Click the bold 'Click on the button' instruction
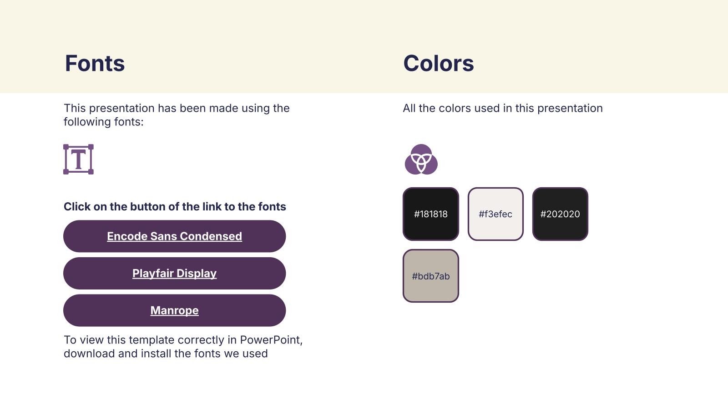 coord(175,207)
